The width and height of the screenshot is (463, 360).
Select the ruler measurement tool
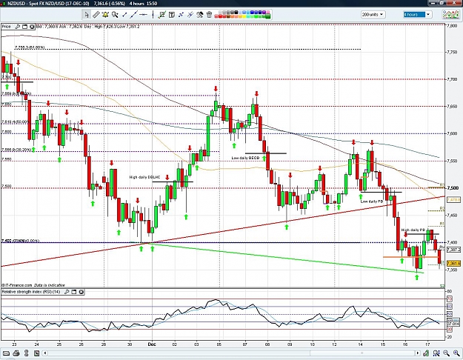(x=96, y=15)
